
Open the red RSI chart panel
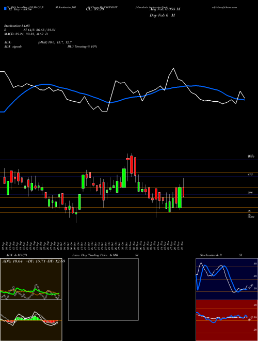point(227,320)
